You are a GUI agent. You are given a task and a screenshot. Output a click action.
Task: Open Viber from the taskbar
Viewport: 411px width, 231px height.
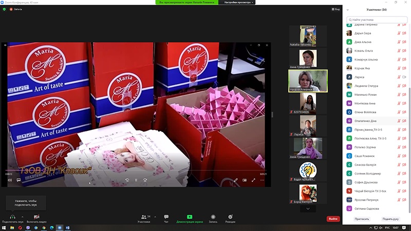[x=28, y=228]
